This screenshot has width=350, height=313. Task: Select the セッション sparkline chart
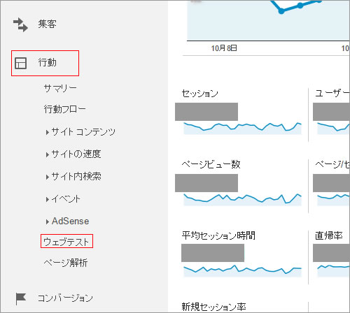(242, 128)
